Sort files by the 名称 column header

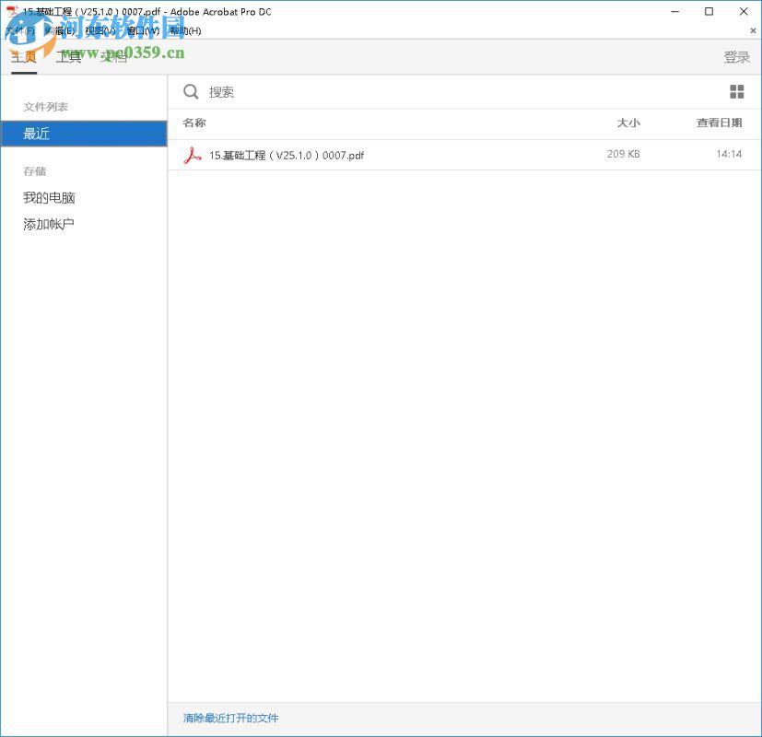tap(193, 123)
